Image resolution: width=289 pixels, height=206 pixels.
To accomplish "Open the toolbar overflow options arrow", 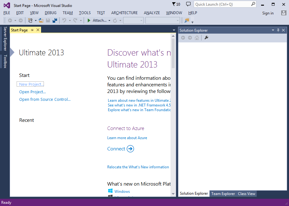I will pyautogui.click(x=192, y=22).
